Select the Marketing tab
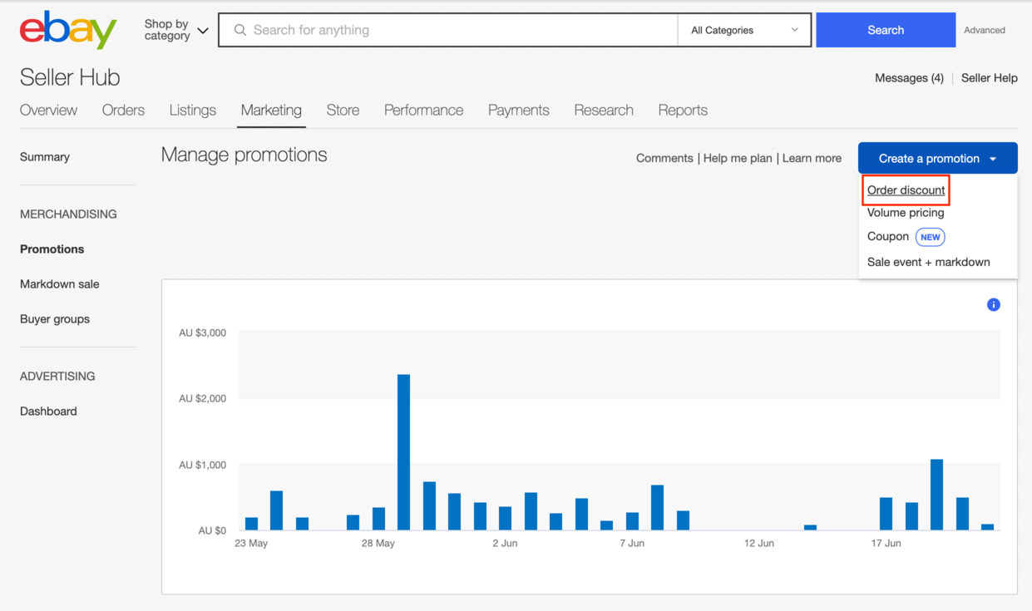 coord(271,110)
